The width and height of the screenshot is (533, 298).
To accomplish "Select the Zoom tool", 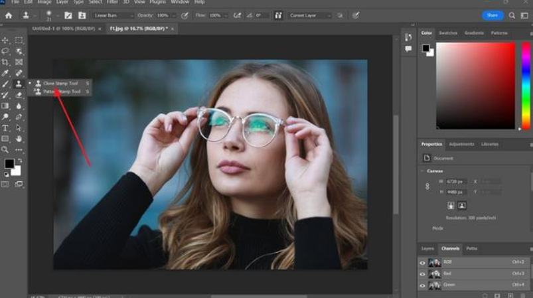I will pyautogui.click(x=5, y=149).
